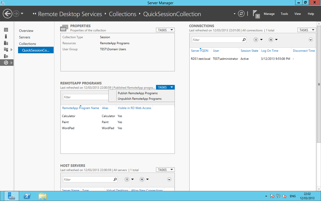This screenshot has width=321, height=201.
Task: Open Host Servers TASKS dropdown
Action: 165,170
